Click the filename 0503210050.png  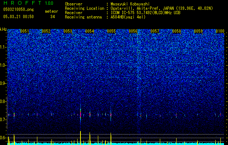(18, 9)
